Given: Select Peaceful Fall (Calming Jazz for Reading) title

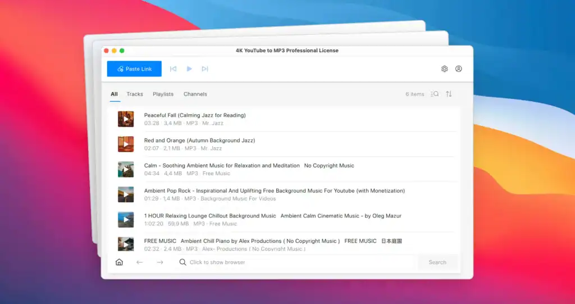Looking at the screenshot, I should pyautogui.click(x=195, y=115).
